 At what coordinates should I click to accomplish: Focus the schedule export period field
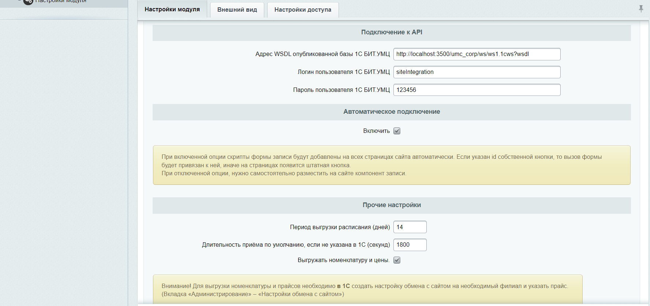coord(410,227)
